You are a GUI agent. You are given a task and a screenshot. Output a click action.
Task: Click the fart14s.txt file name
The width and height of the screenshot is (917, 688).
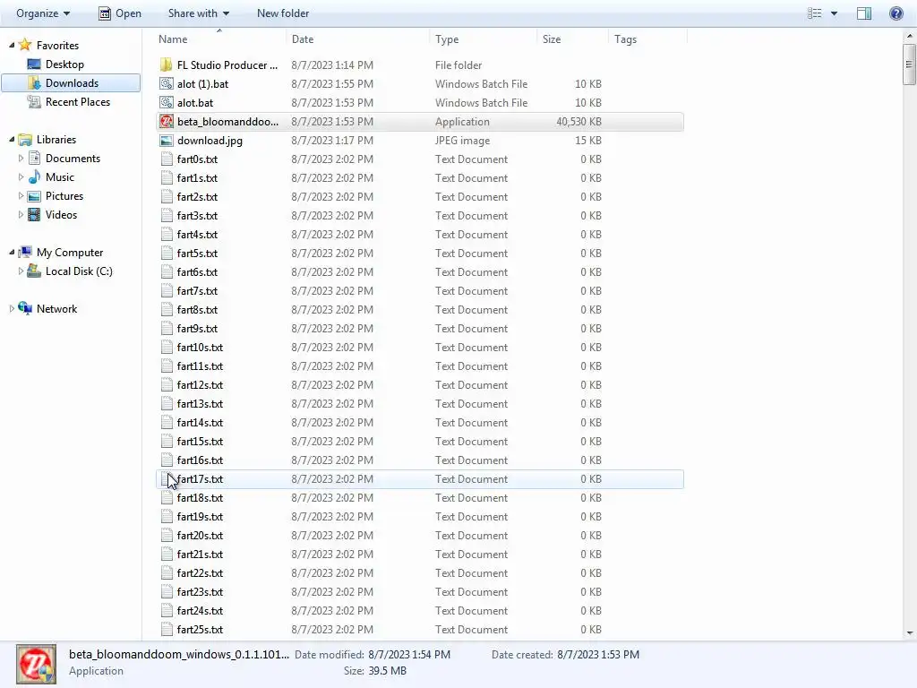pyautogui.click(x=200, y=423)
